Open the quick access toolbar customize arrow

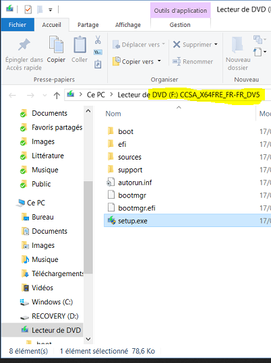pos(51,9)
